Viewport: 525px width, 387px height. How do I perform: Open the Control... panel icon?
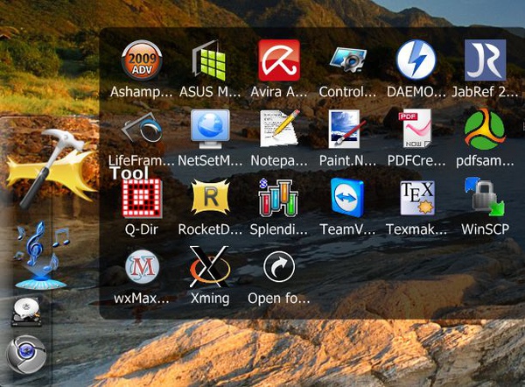pos(348,60)
